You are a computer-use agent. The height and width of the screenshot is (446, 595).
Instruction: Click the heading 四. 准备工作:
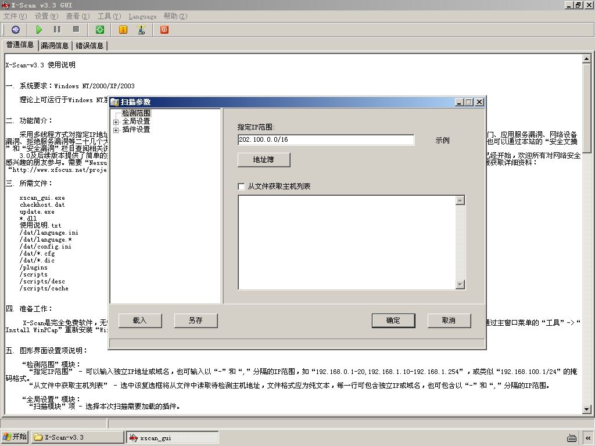coord(29,309)
